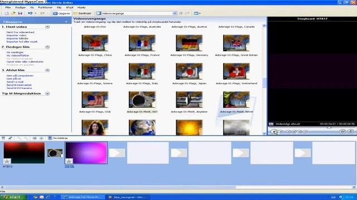Screen dimensions: 357x200
Task: Collapse the '3. Afslut film' section
Action: (47, 70)
